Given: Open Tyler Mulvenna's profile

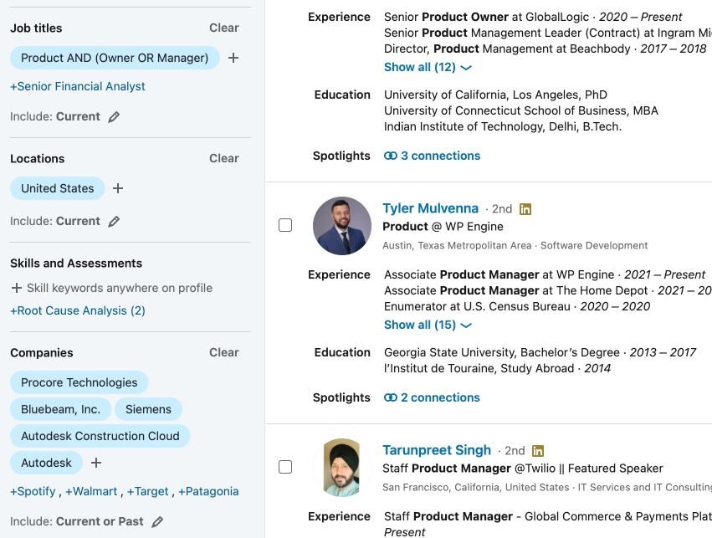Looking at the screenshot, I should pyautogui.click(x=431, y=208).
